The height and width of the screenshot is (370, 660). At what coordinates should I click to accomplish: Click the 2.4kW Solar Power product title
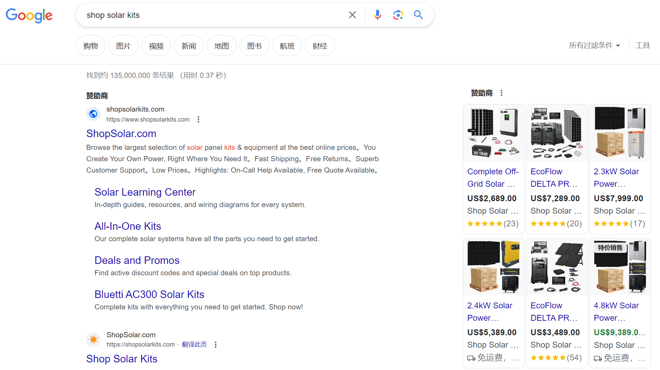(x=490, y=312)
